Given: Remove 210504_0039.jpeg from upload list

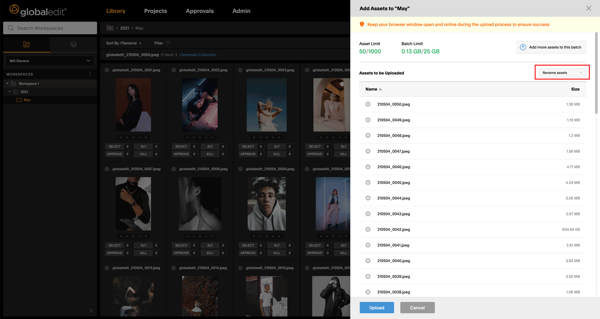Looking at the screenshot, I should pyautogui.click(x=368, y=276).
